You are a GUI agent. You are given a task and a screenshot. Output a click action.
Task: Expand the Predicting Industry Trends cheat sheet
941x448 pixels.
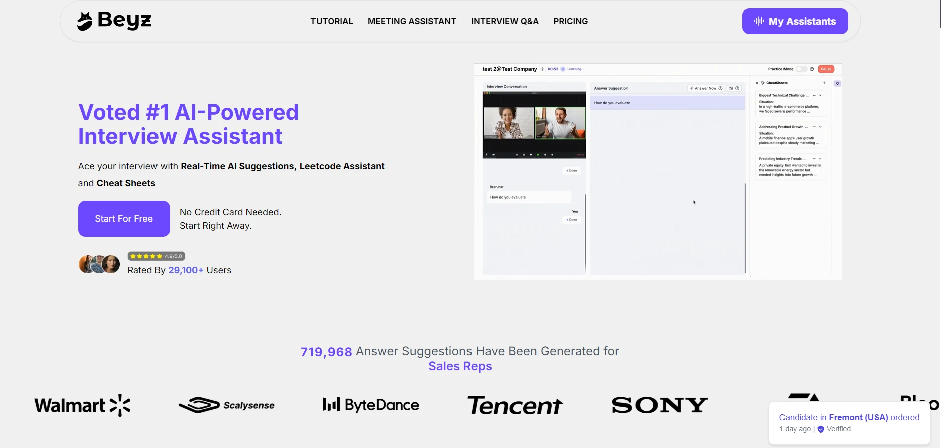click(x=820, y=159)
